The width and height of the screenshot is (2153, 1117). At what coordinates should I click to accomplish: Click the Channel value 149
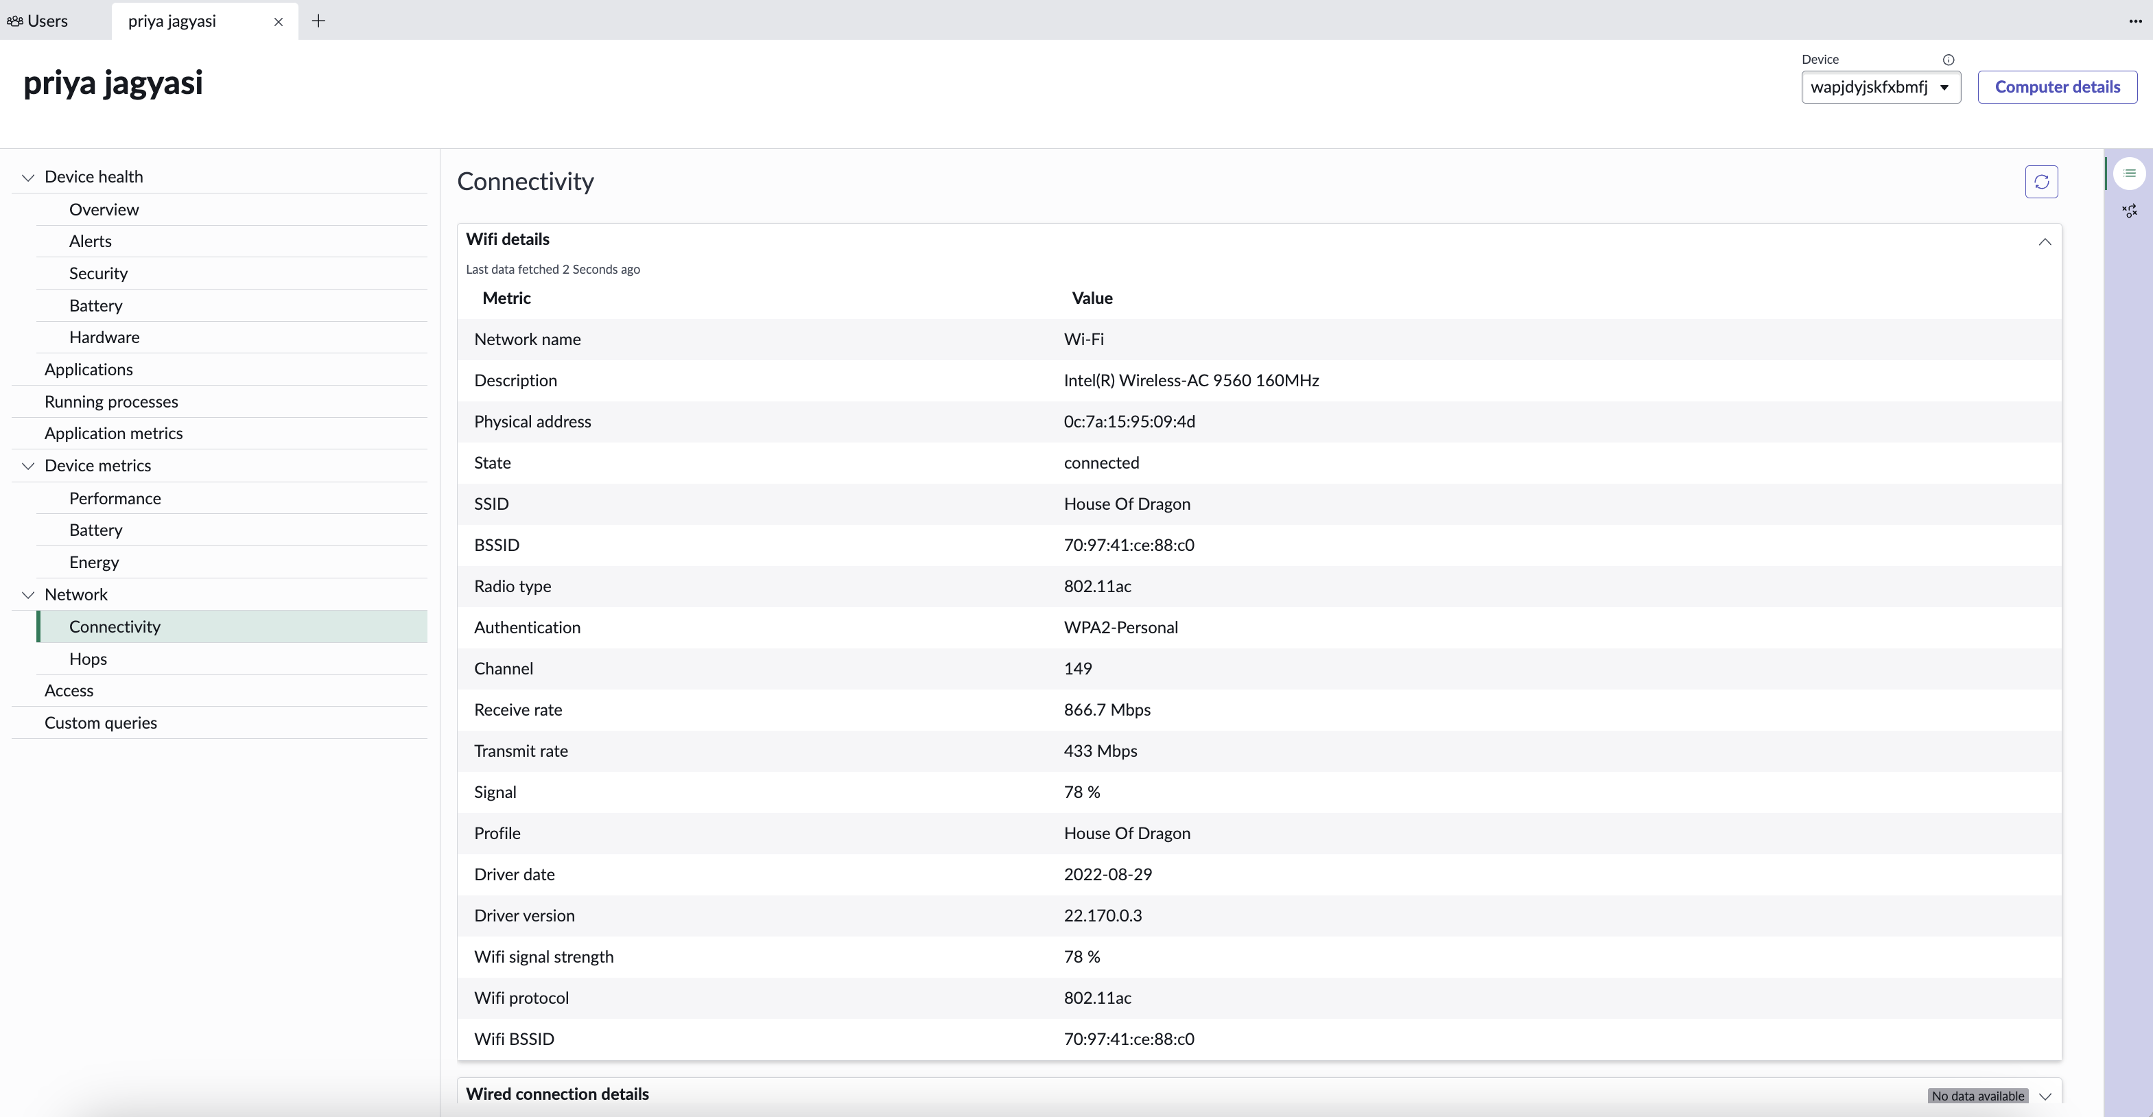1077,669
